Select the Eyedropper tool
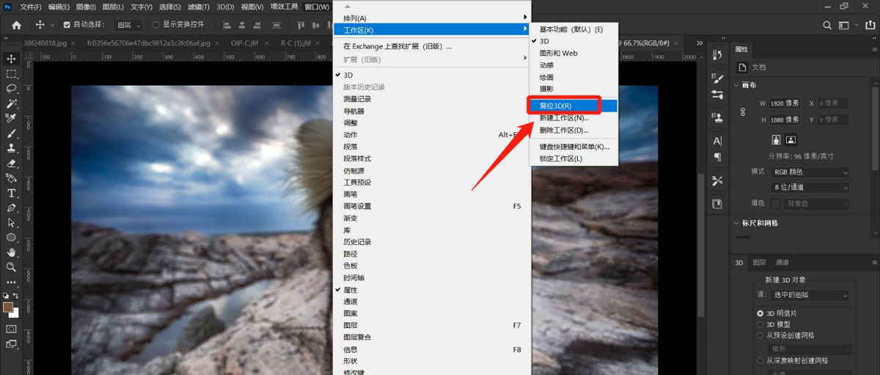The width and height of the screenshot is (880, 375). pos(11,118)
